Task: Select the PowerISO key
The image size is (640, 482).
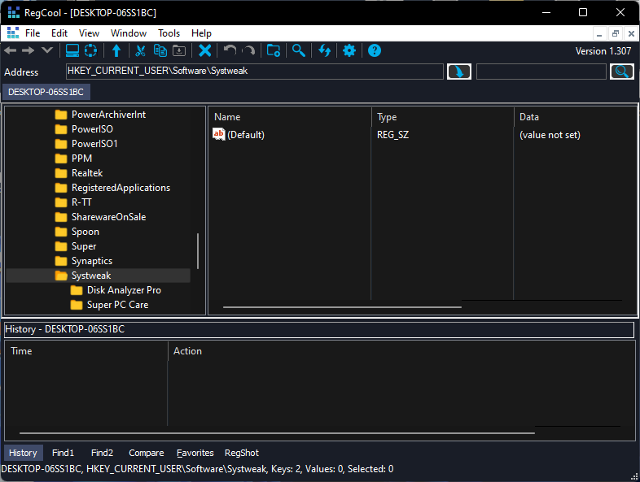Action: [x=92, y=129]
